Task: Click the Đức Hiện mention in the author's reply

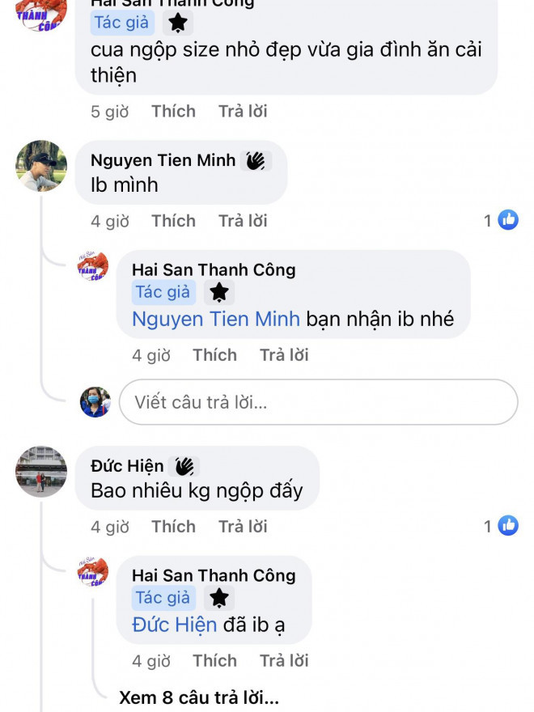Action: point(172,625)
